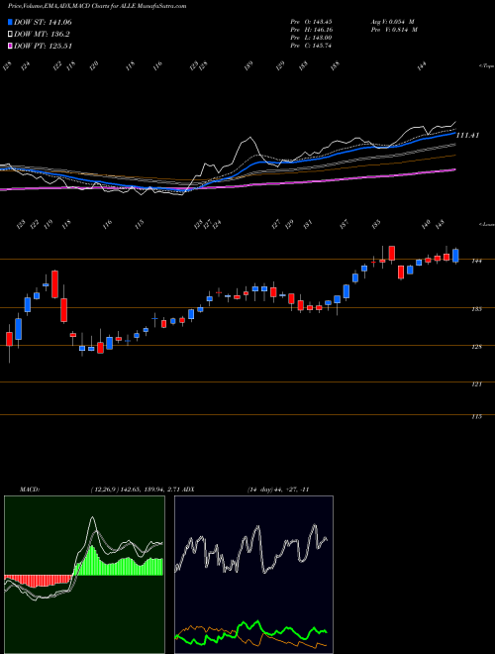Open the MACD histogram chart panel

pos(84,575)
